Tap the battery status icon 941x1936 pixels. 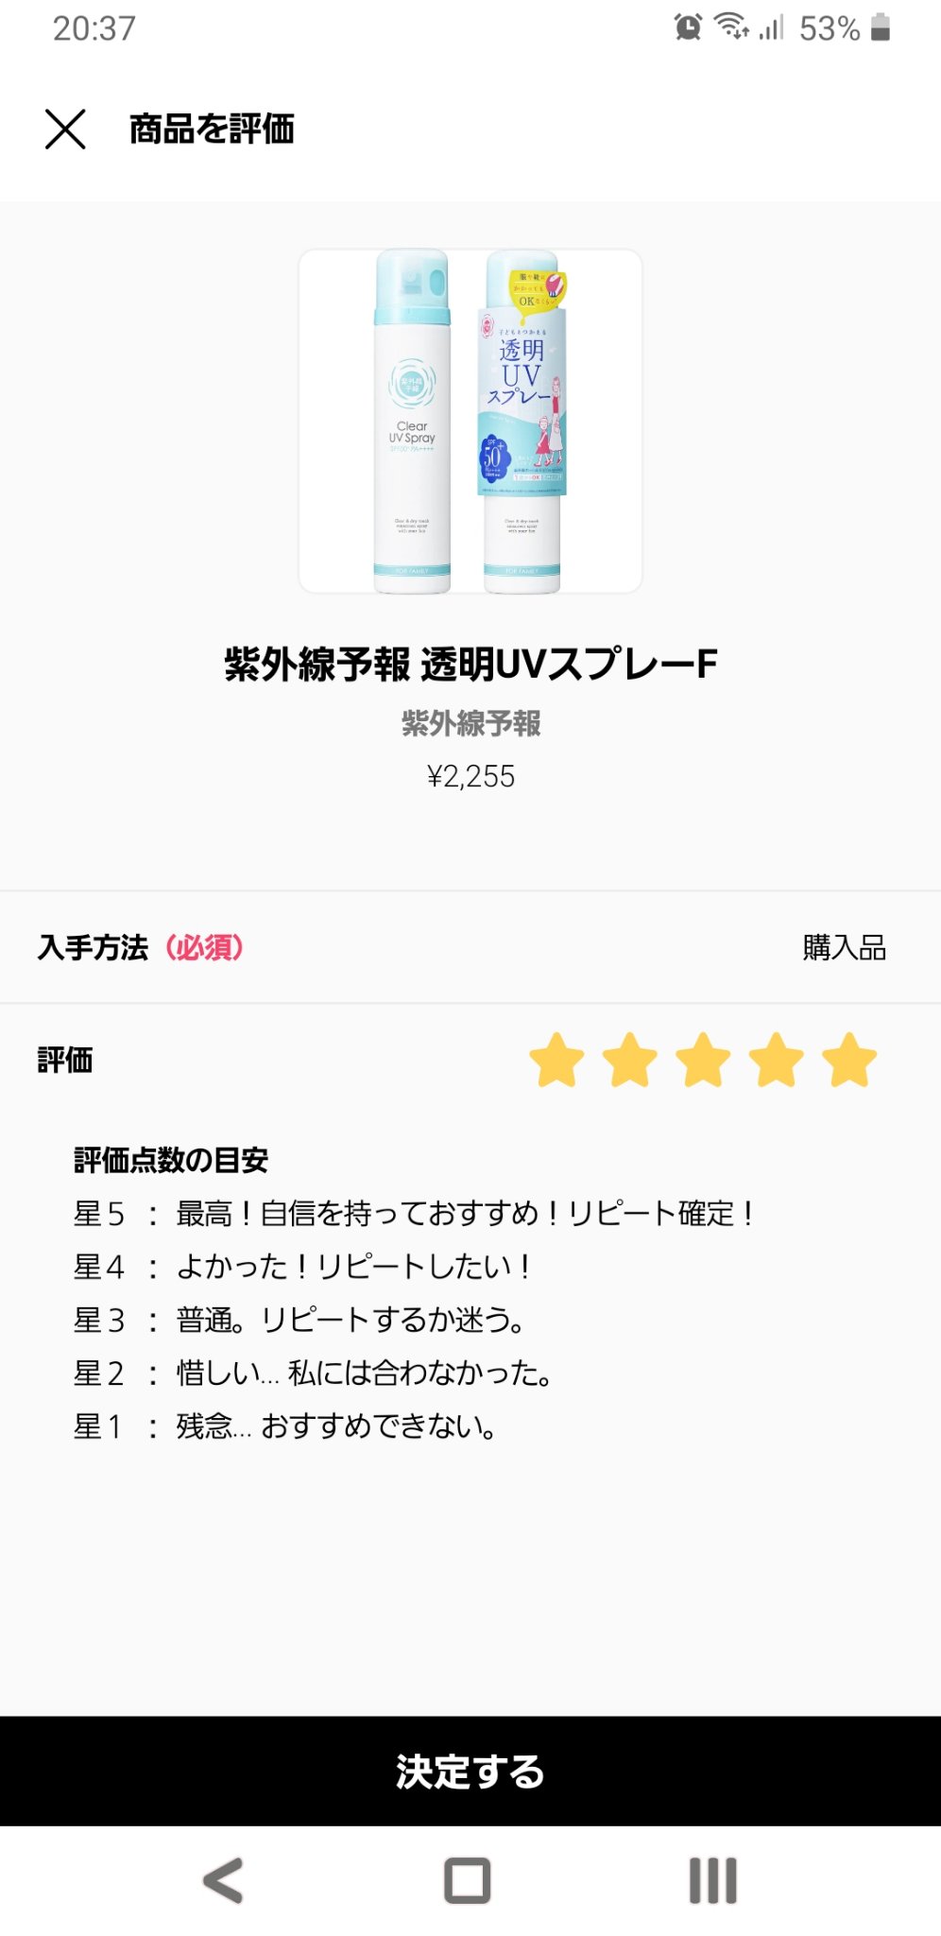pyautogui.click(x=881, y=27)
